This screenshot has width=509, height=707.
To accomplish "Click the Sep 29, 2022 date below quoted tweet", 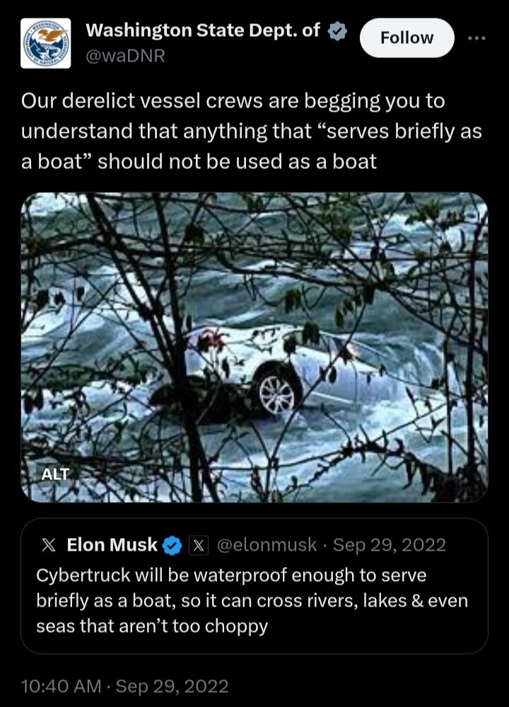I will pos(172,686).
